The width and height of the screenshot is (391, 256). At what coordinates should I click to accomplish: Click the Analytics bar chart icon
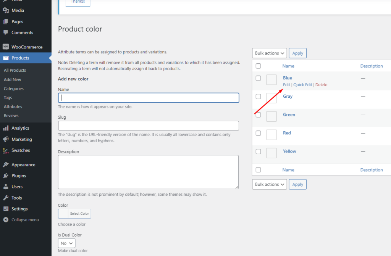[6, 128]
